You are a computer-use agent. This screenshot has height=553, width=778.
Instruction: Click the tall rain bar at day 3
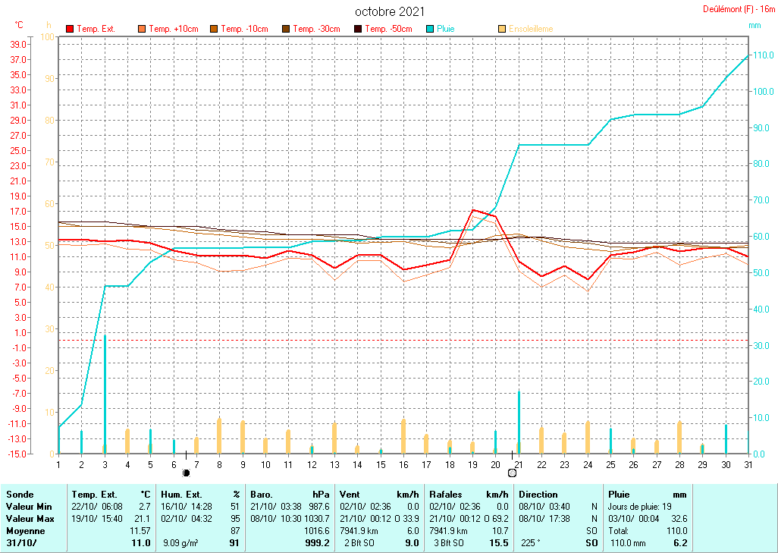tap(105, 393)
